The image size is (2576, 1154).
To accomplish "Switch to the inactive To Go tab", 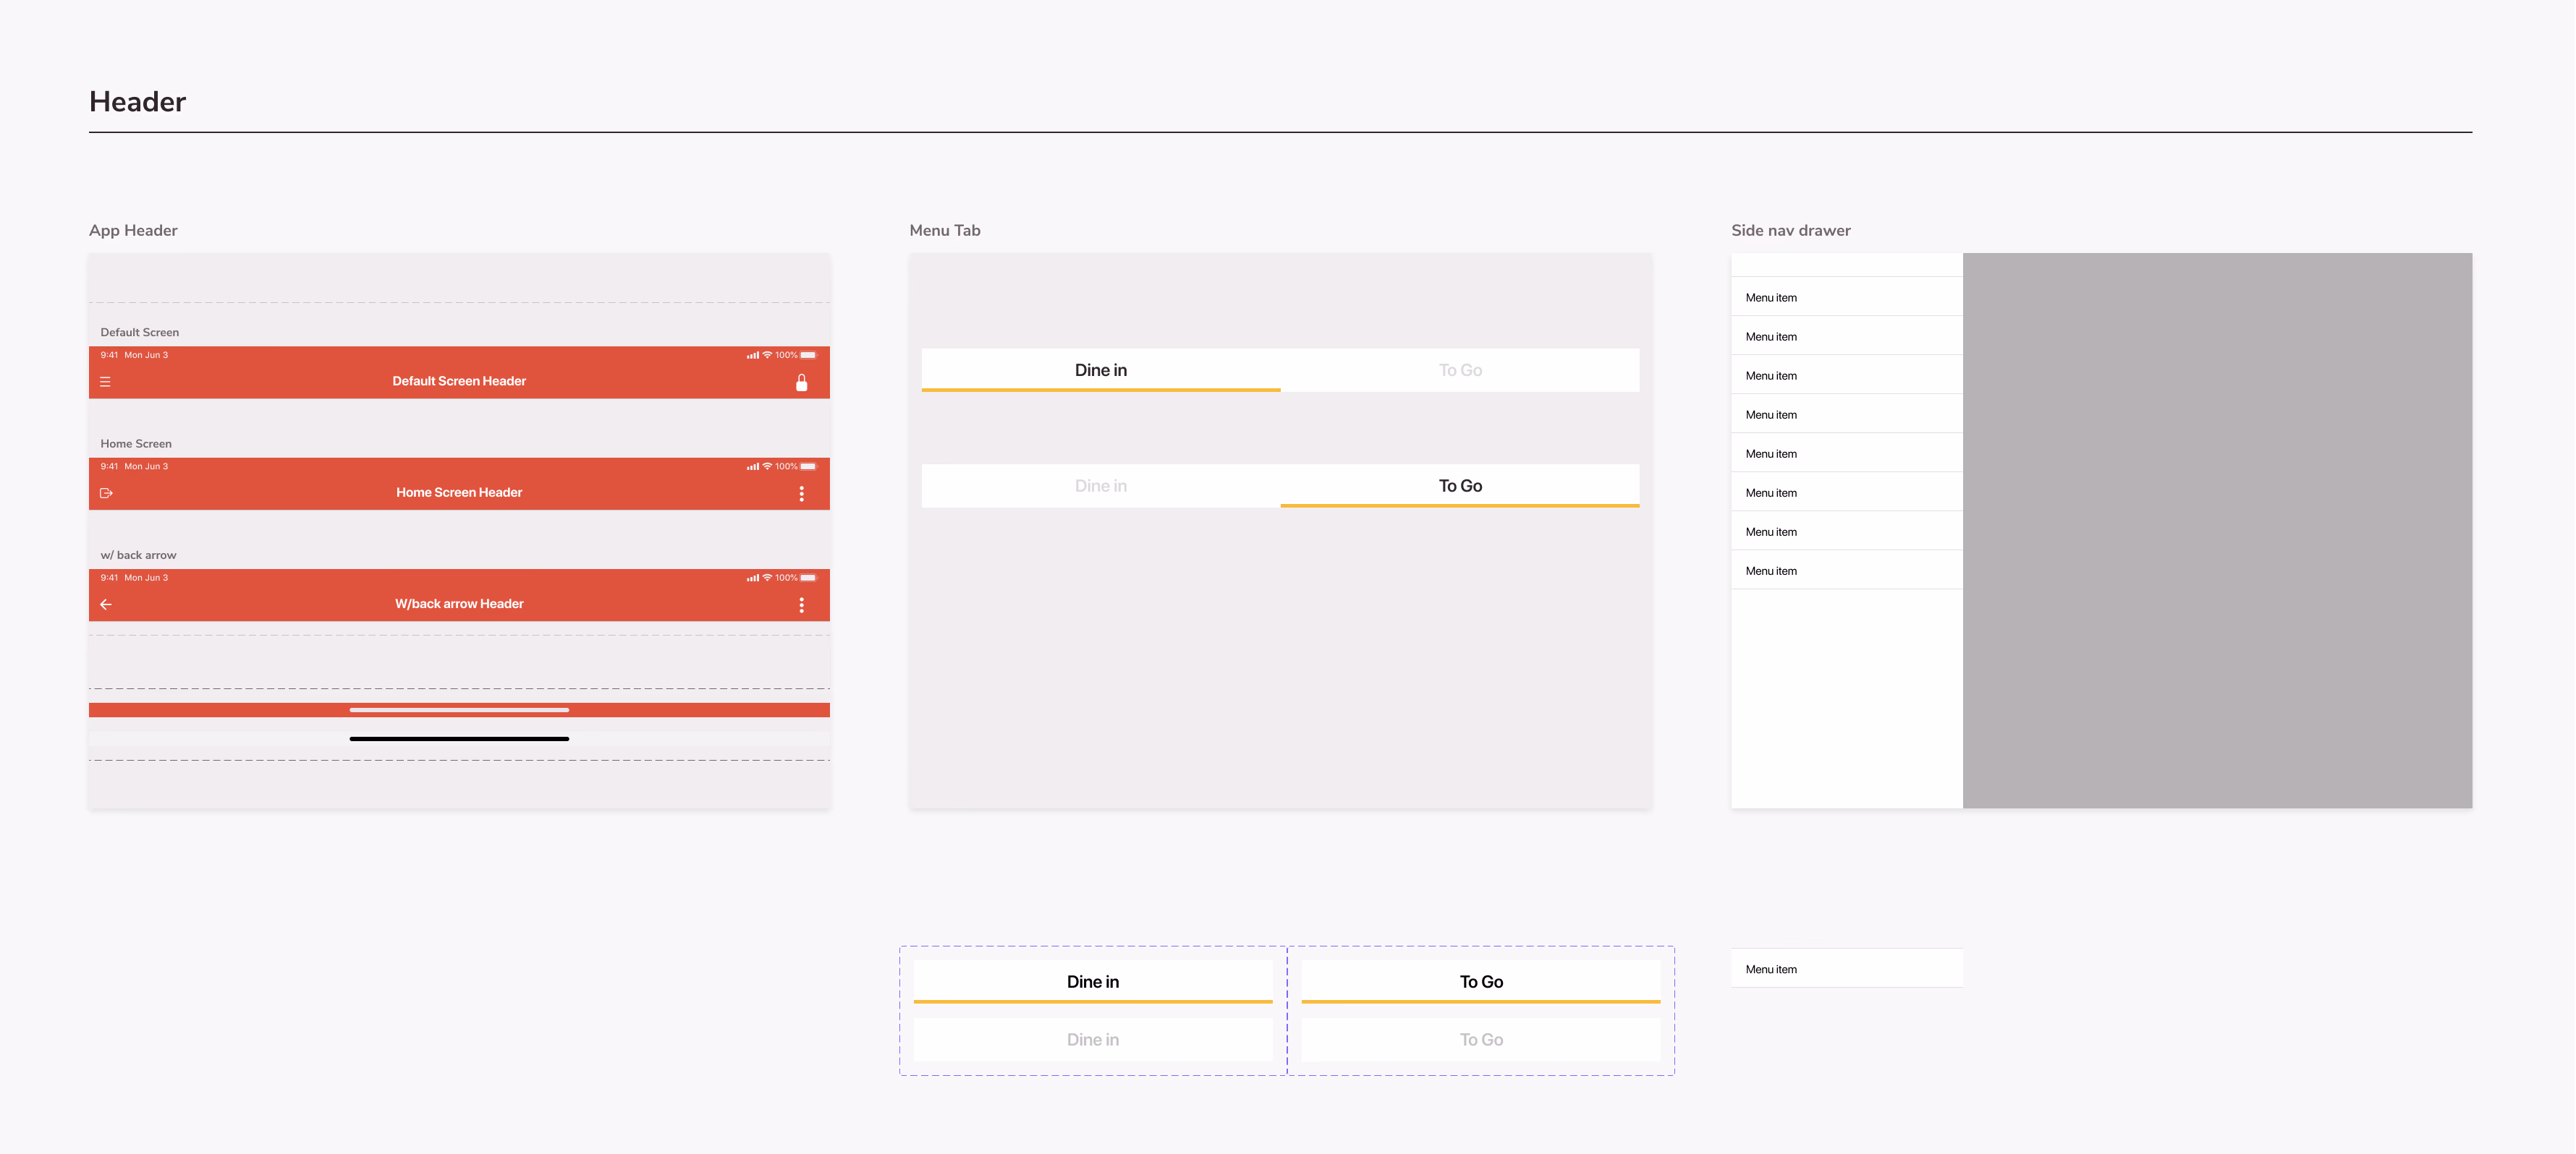I will coord(1460,369).
